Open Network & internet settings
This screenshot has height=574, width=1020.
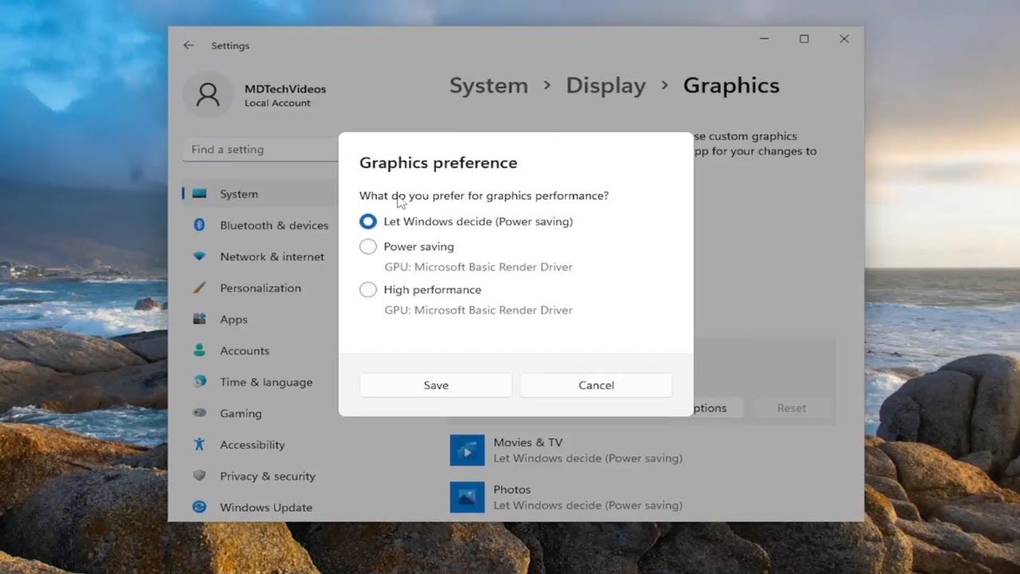[272, 257]
